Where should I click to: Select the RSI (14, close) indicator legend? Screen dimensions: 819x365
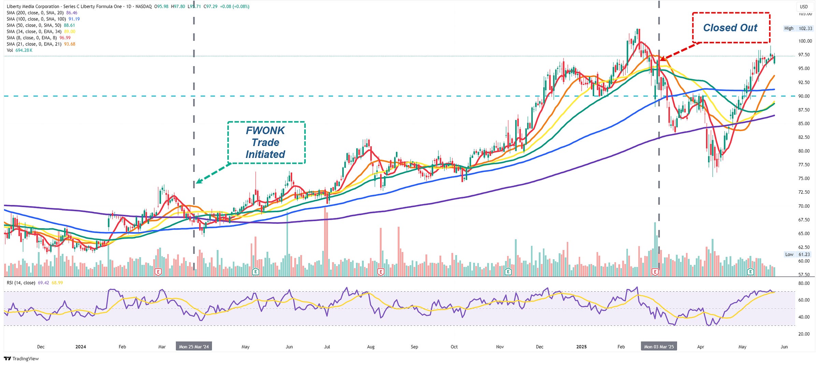click(34, 283)
